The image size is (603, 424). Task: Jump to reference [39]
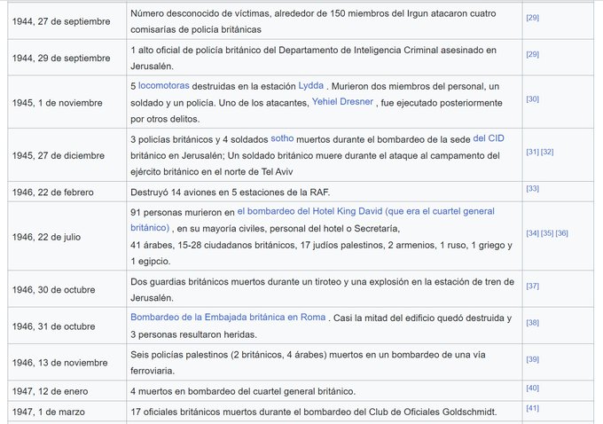533,359
